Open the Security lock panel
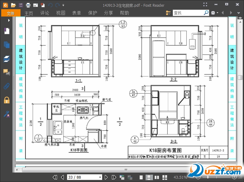The image size is (244, 182). point(7,100)
